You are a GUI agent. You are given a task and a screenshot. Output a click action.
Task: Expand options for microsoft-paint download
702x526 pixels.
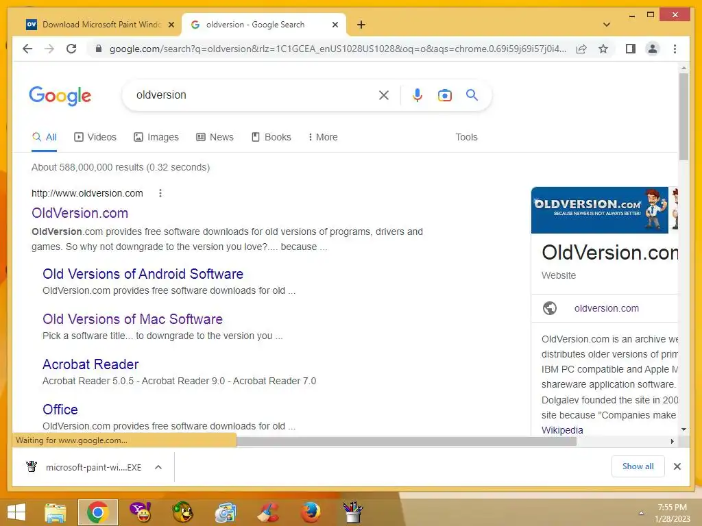[158, 467]
